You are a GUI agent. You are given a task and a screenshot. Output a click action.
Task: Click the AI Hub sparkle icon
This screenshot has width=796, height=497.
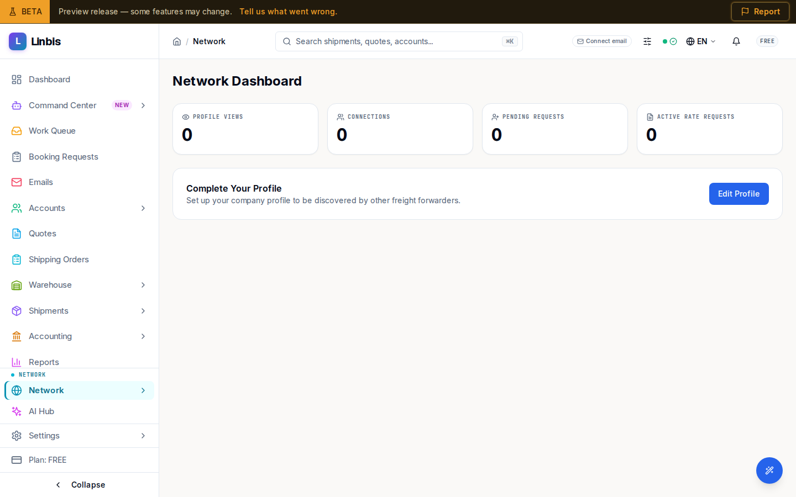17,411
